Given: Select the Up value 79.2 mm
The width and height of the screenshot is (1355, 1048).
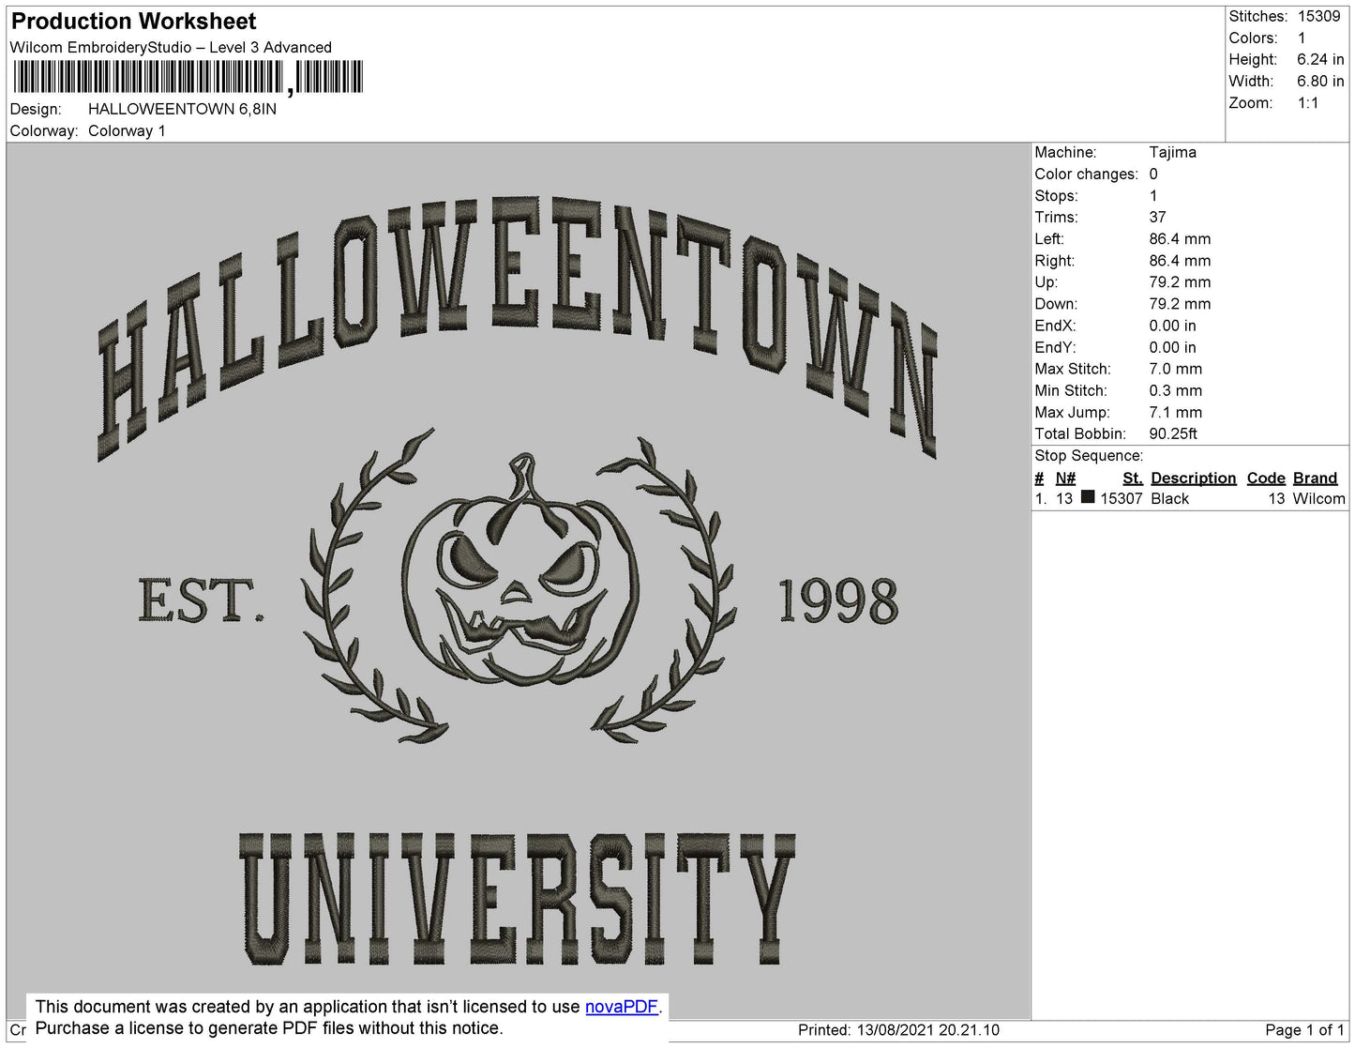Looking at the screenshot, I should coord(1180,282).
